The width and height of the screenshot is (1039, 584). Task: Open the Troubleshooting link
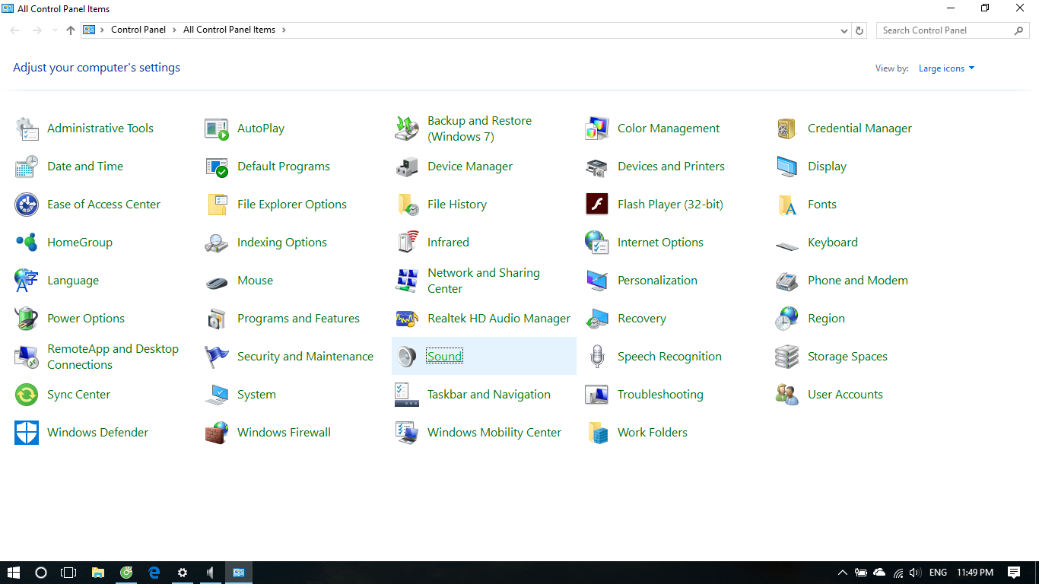tap(660, 395)
